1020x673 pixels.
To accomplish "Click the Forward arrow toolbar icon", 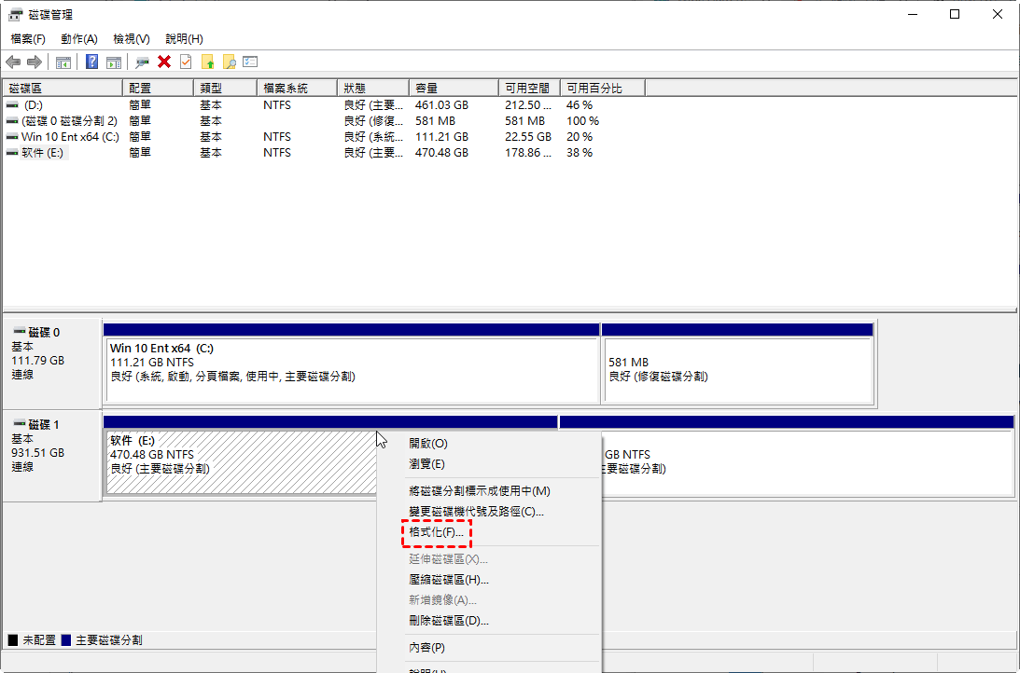I will pyautogui.click(x=35, y=62).
